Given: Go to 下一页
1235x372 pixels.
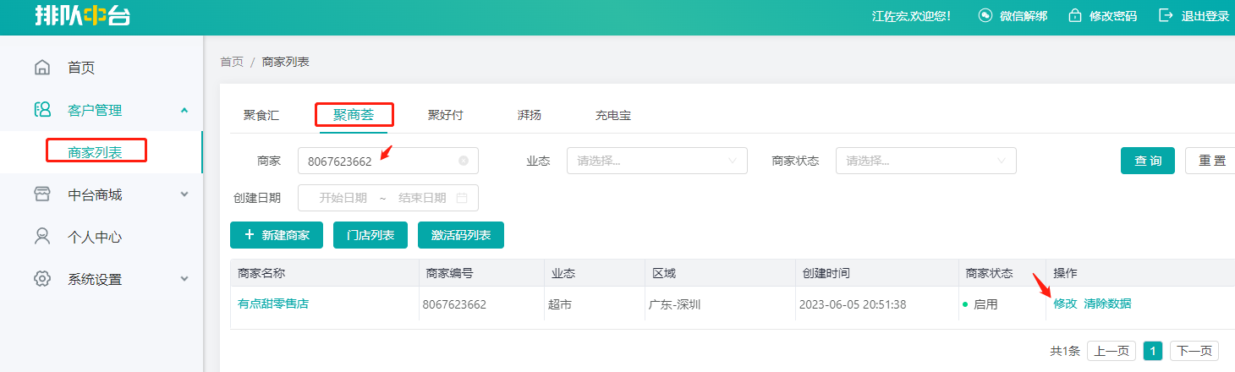Looking at the screenshot, I should pos(1195,351).
